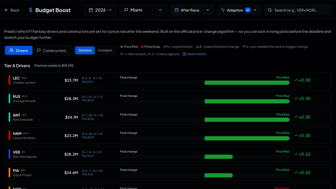Open the How it works link
Screen dimensions: 336x189
tap(194, 54)
